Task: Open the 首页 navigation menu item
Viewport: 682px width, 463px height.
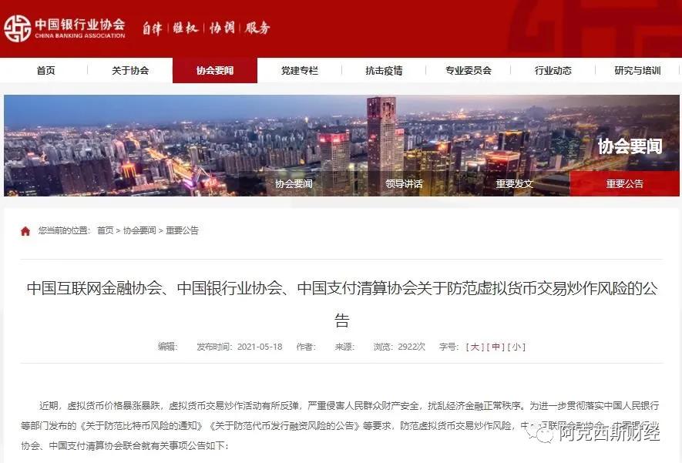Action: (x=45, y=70)
